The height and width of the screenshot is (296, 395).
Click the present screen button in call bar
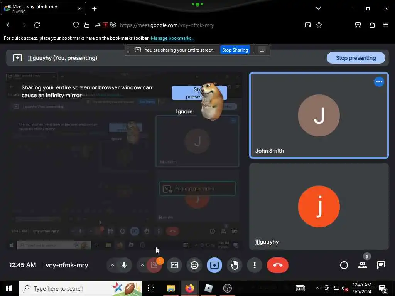pyautogui.click(x=214, y=265)
